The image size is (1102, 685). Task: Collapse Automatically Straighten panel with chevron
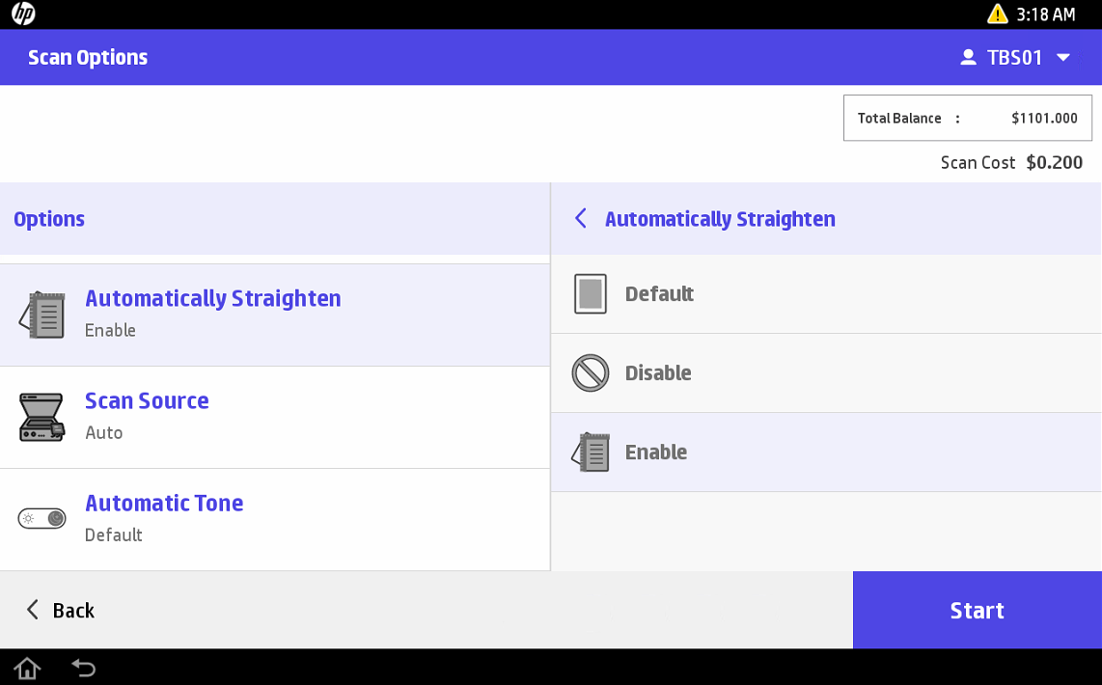click(x=581, y=219)
